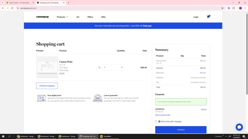Open the quantity dropdown
Image resolution: width=248 pixels, height=139 pixels.
pos(114,68)
